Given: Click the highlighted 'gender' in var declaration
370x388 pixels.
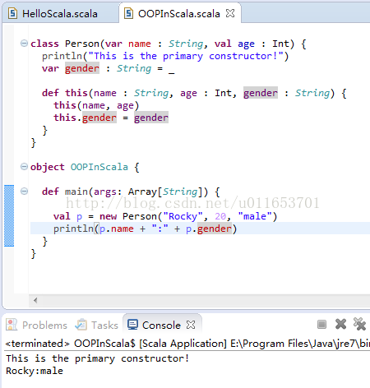Looking at the screenshot, I should tap(82, 68).
